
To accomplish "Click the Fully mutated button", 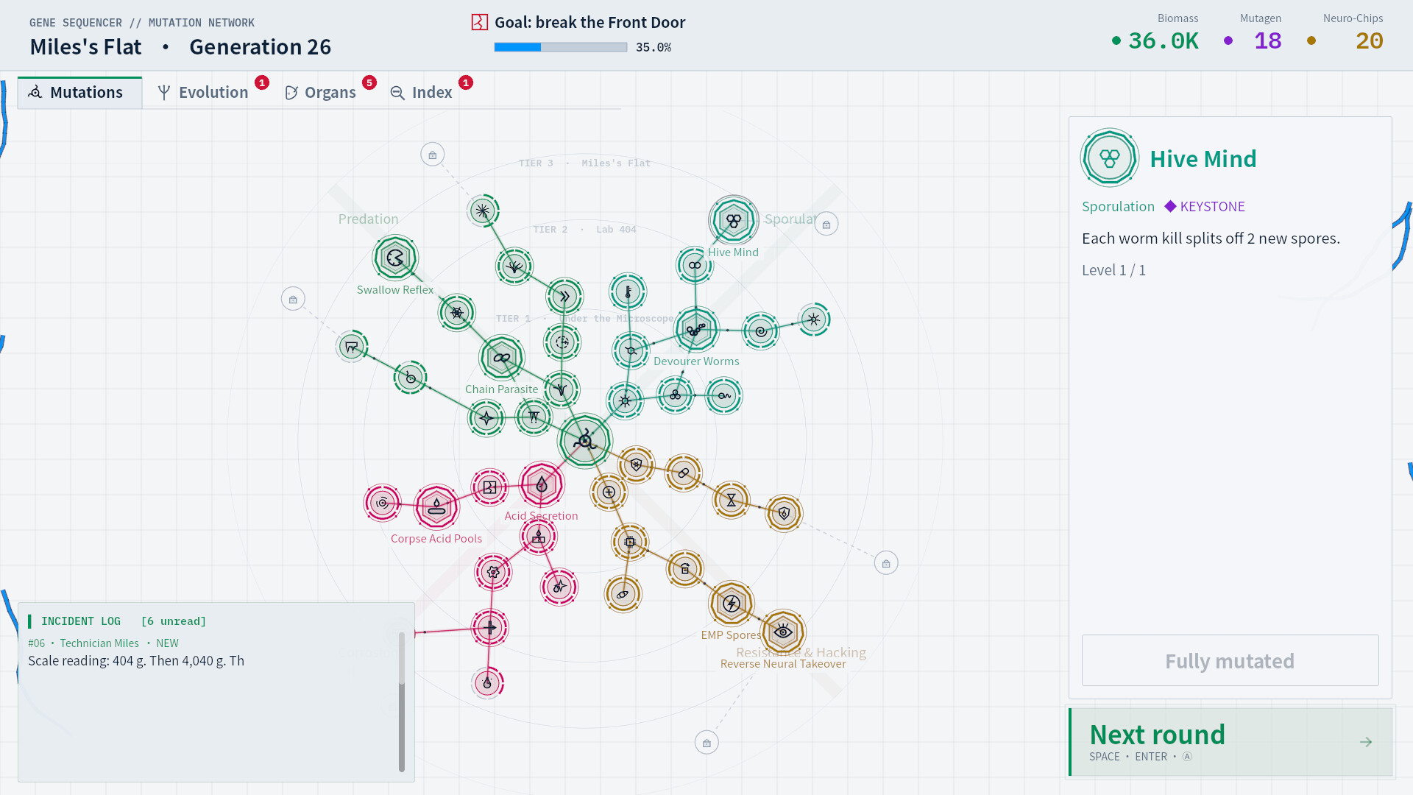I will pos(1230,660).
